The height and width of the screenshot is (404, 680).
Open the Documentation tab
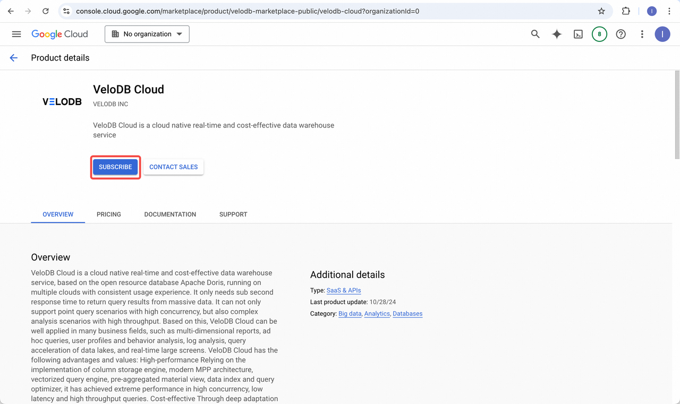[x=170, y=214]
